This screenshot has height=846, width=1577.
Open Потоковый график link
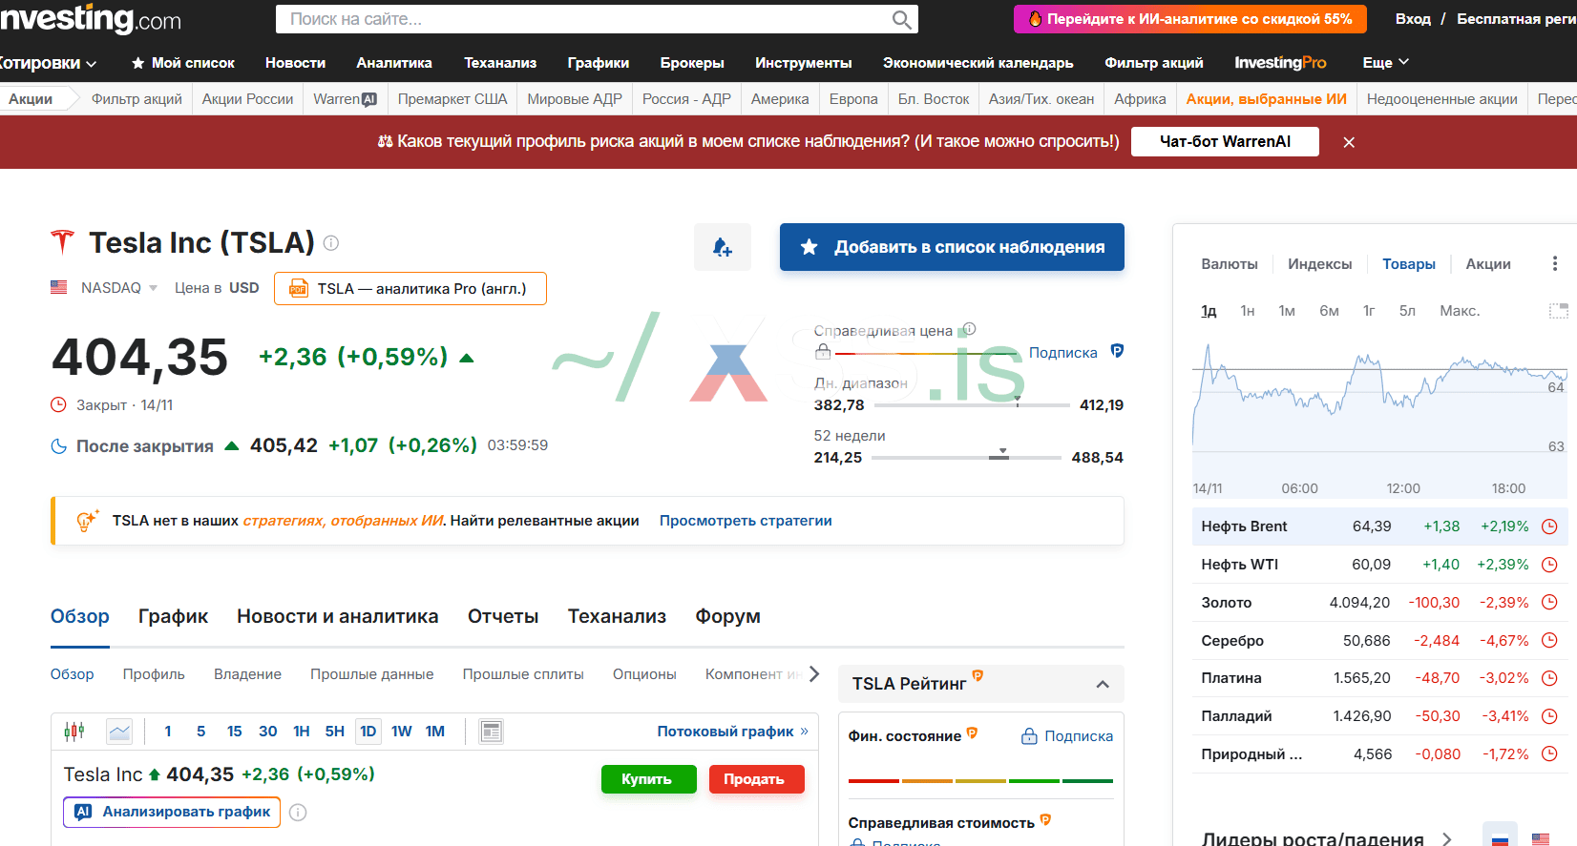(x=732, y=732)
